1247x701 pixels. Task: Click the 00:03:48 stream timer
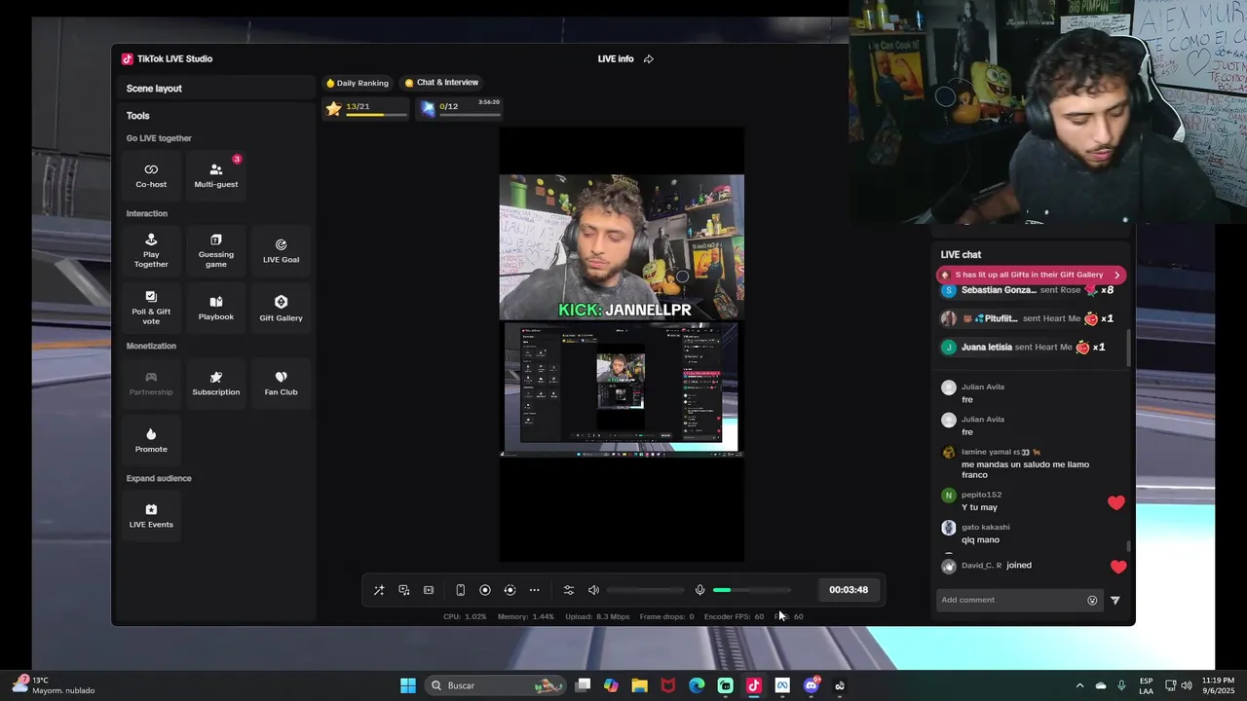coord(849,590)
